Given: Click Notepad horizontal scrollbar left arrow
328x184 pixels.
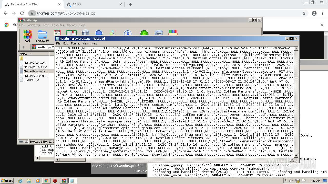Looking at the screenshot, I should point(58,159).
